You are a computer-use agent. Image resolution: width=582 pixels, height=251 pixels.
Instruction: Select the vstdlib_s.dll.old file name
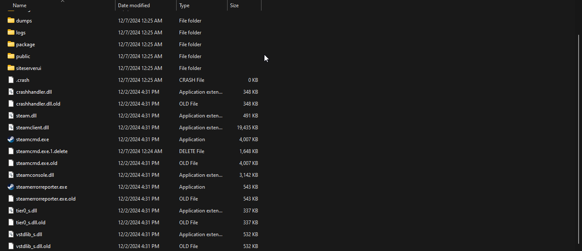click(x=33, y=246)
